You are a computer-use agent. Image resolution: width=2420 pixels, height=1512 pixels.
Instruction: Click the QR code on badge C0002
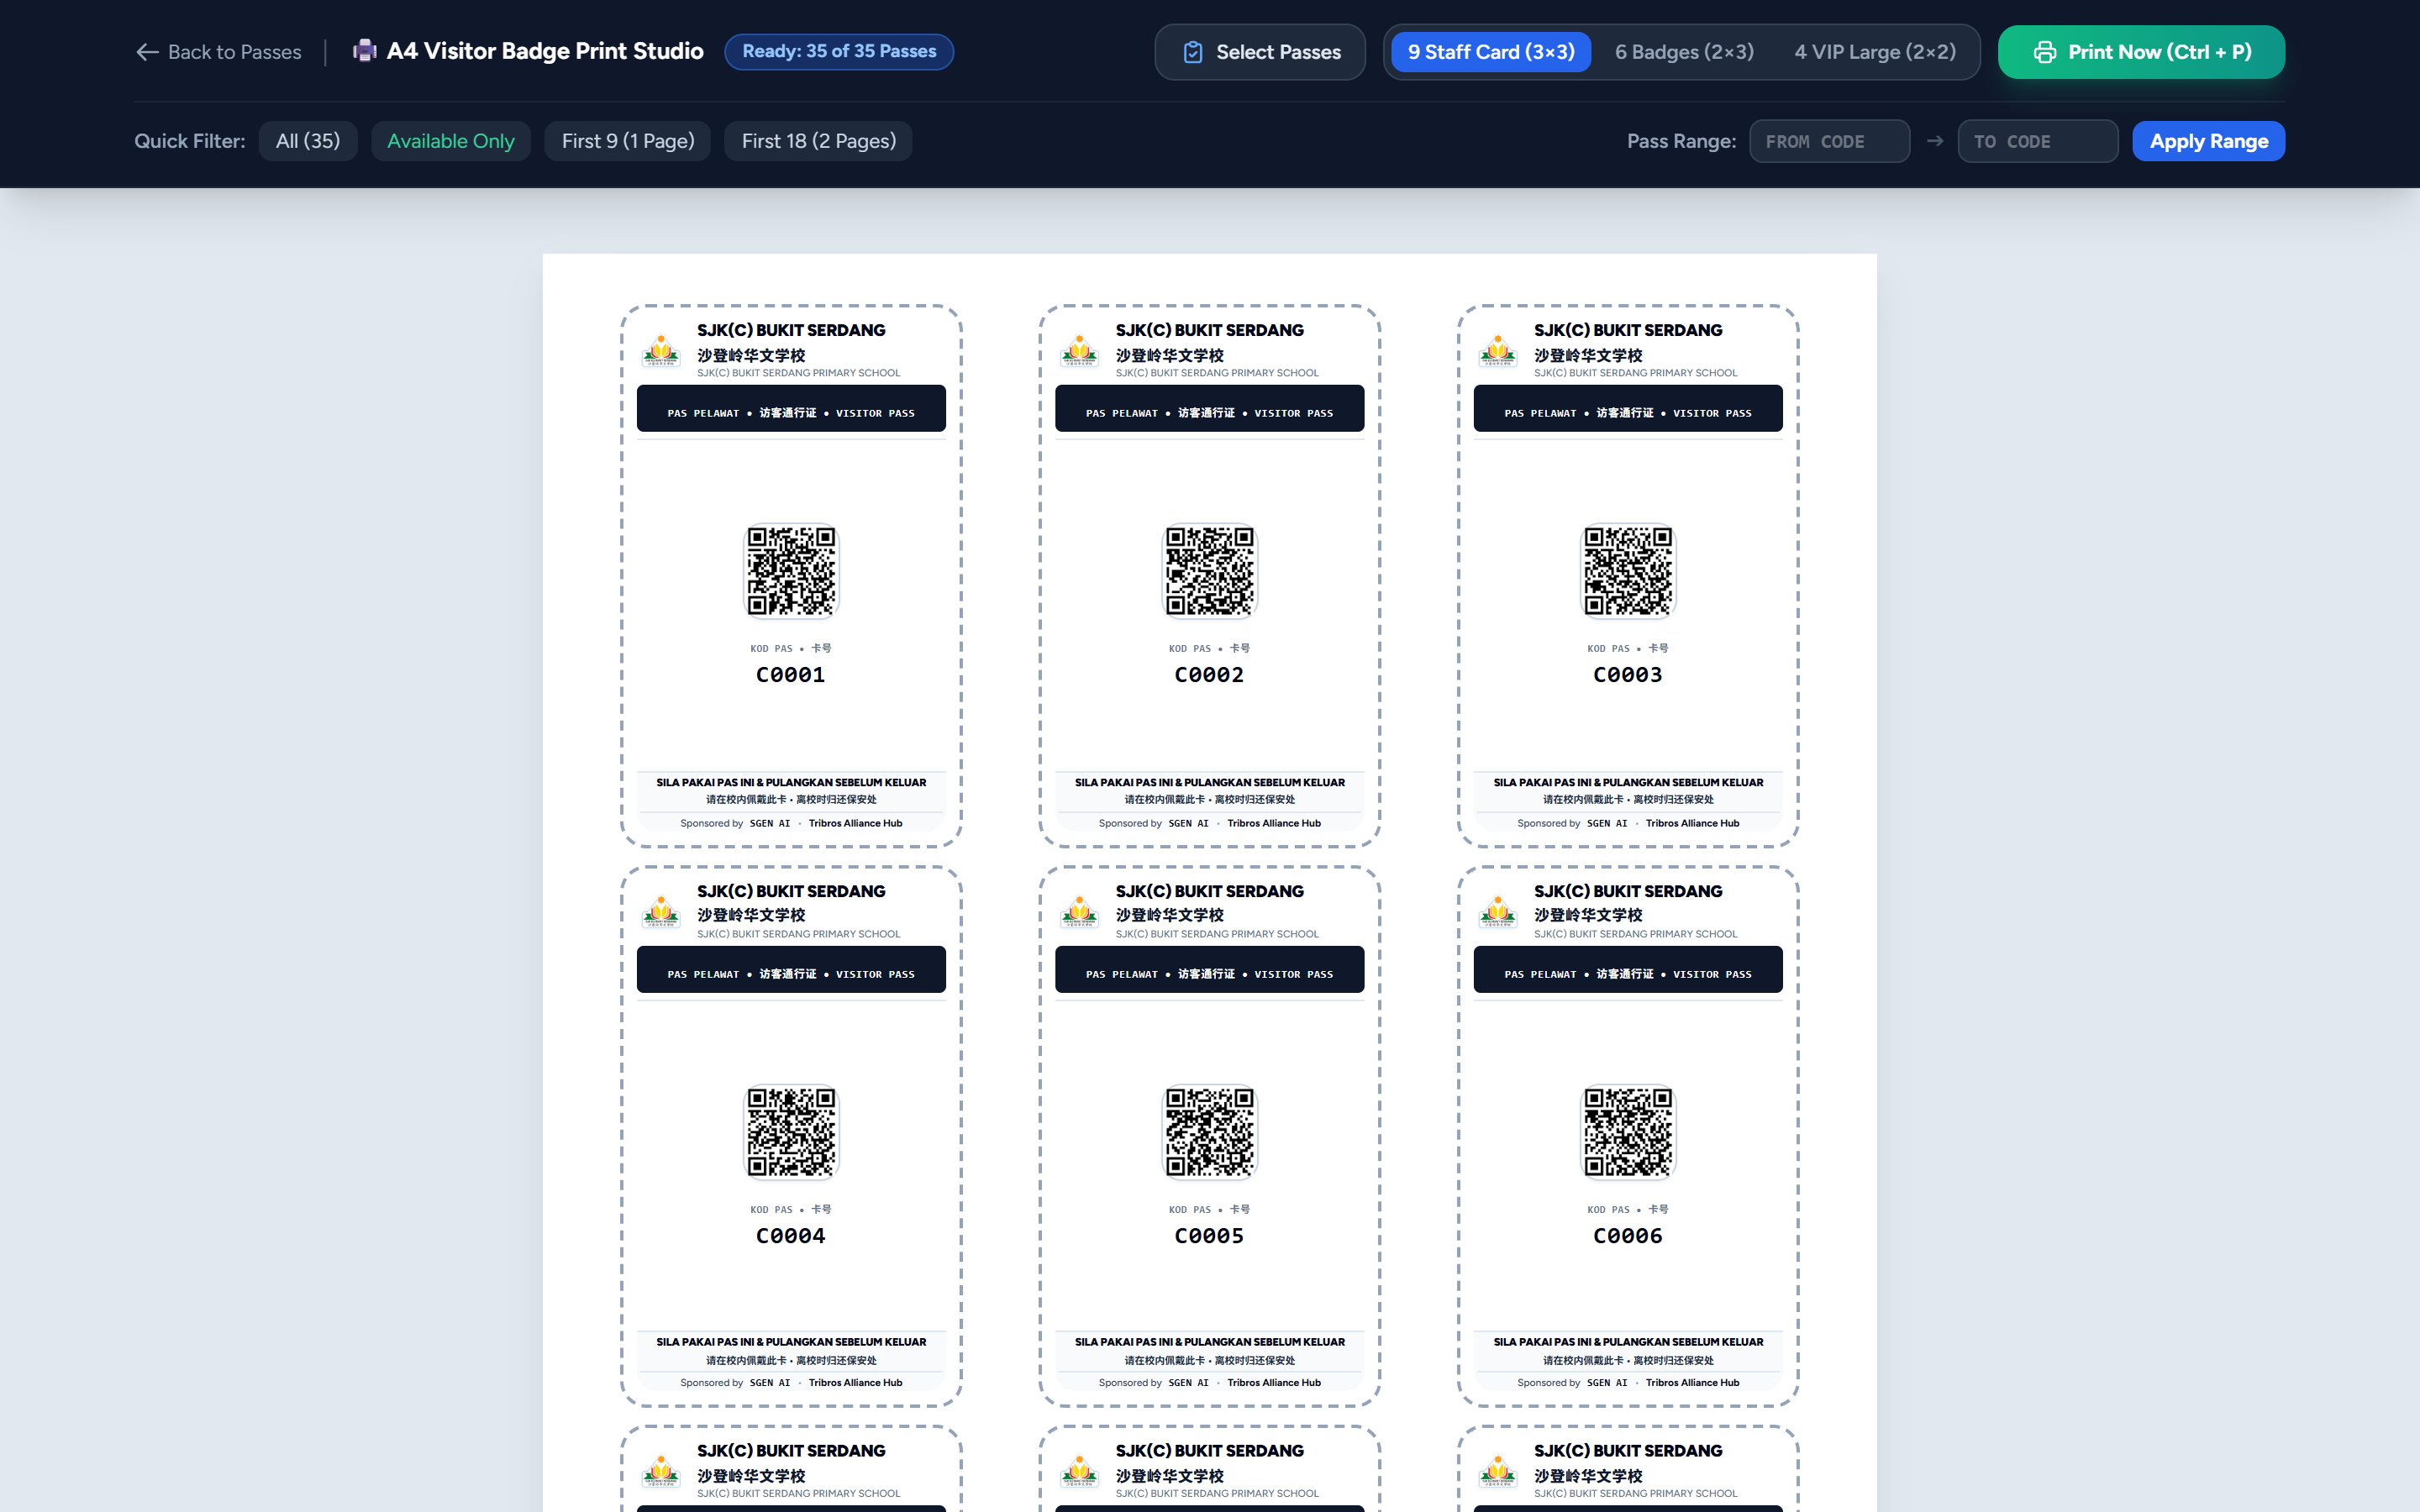1210,571
